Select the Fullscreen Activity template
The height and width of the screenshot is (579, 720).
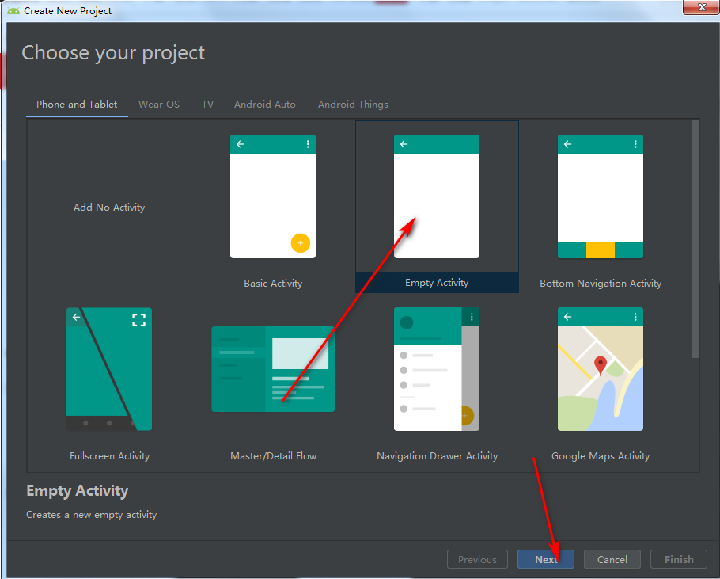click(108, 369)
